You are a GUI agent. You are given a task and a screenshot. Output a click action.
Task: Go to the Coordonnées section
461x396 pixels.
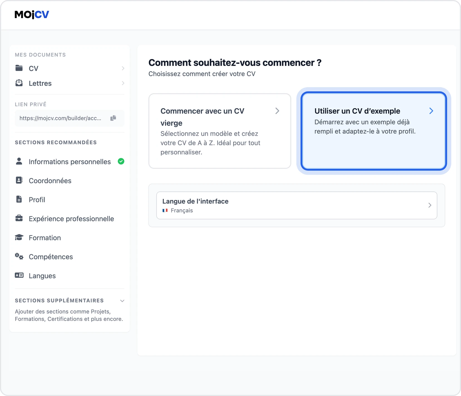(x=70, y=181)
